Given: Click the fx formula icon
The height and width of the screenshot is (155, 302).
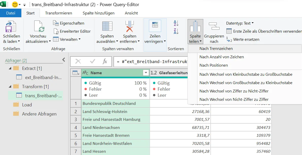Looking at the screenshot, I should point(105,61).
